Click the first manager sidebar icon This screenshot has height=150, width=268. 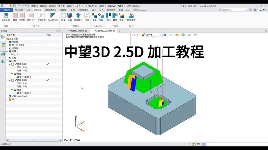(3, 37)
